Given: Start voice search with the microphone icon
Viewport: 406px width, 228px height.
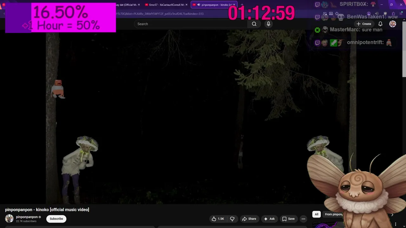Looking at the screenshot, I should coord(268,24).
